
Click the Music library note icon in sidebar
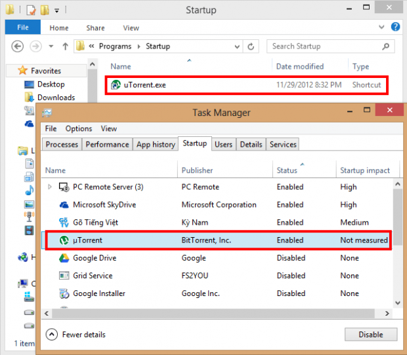[x=29, y=191]
